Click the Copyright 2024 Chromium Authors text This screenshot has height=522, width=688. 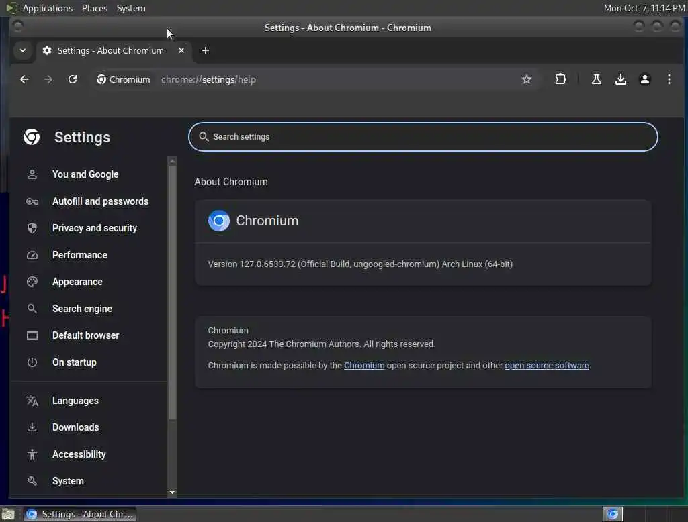321,344
